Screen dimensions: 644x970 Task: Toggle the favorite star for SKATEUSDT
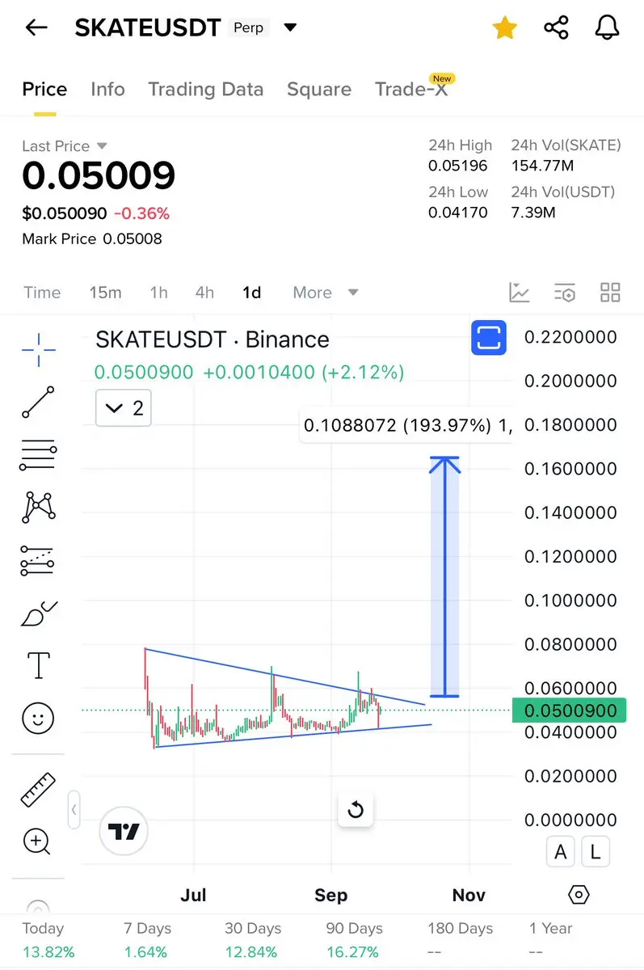click(505, 27)
